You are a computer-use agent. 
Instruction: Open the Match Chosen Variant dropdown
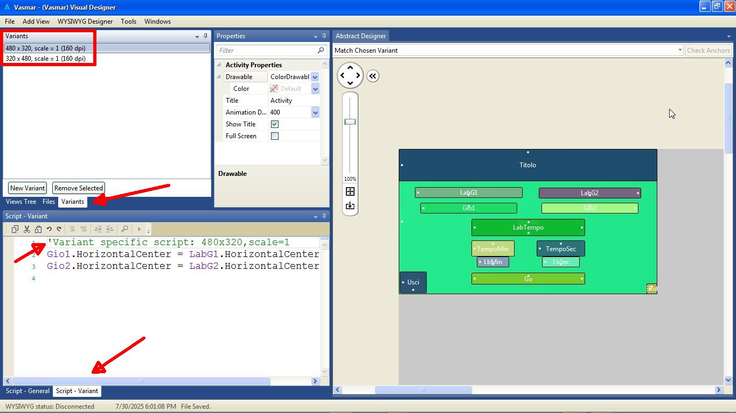click(679, 51)
